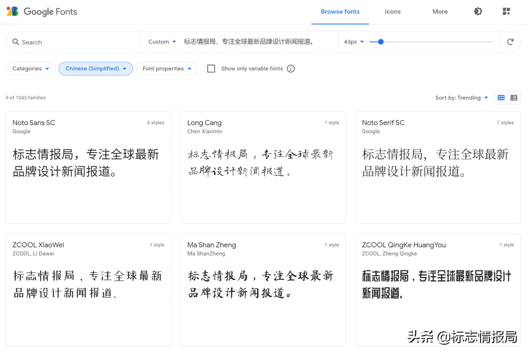Click the Search fonts input field
528x354 pixels.
[x=78, y=43]
